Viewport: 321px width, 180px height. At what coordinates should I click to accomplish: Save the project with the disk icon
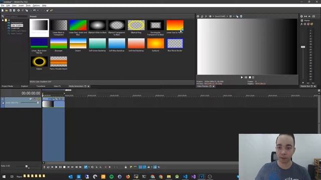click(x=11, y=10)
